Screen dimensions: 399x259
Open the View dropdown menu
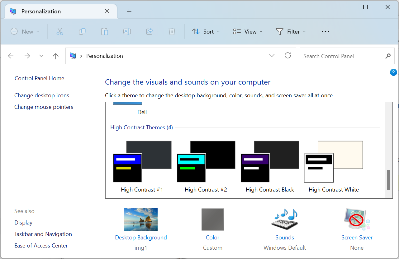tap(248, 31)
